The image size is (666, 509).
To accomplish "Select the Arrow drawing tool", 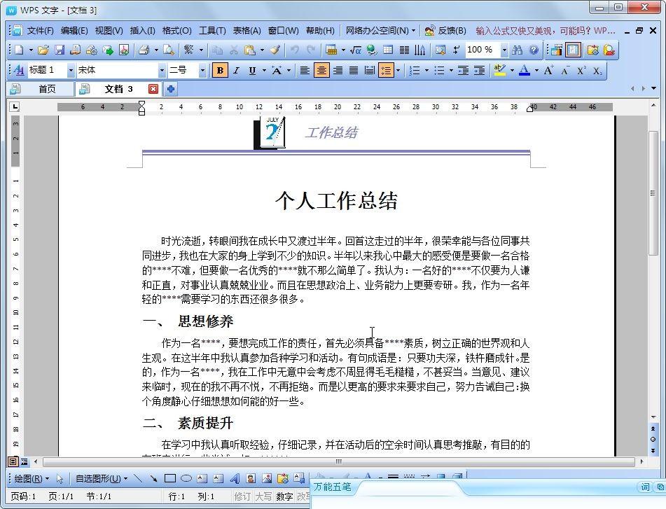I will 153,478.
